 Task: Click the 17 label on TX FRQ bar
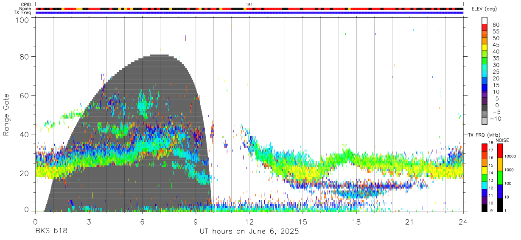coord(492,150)
